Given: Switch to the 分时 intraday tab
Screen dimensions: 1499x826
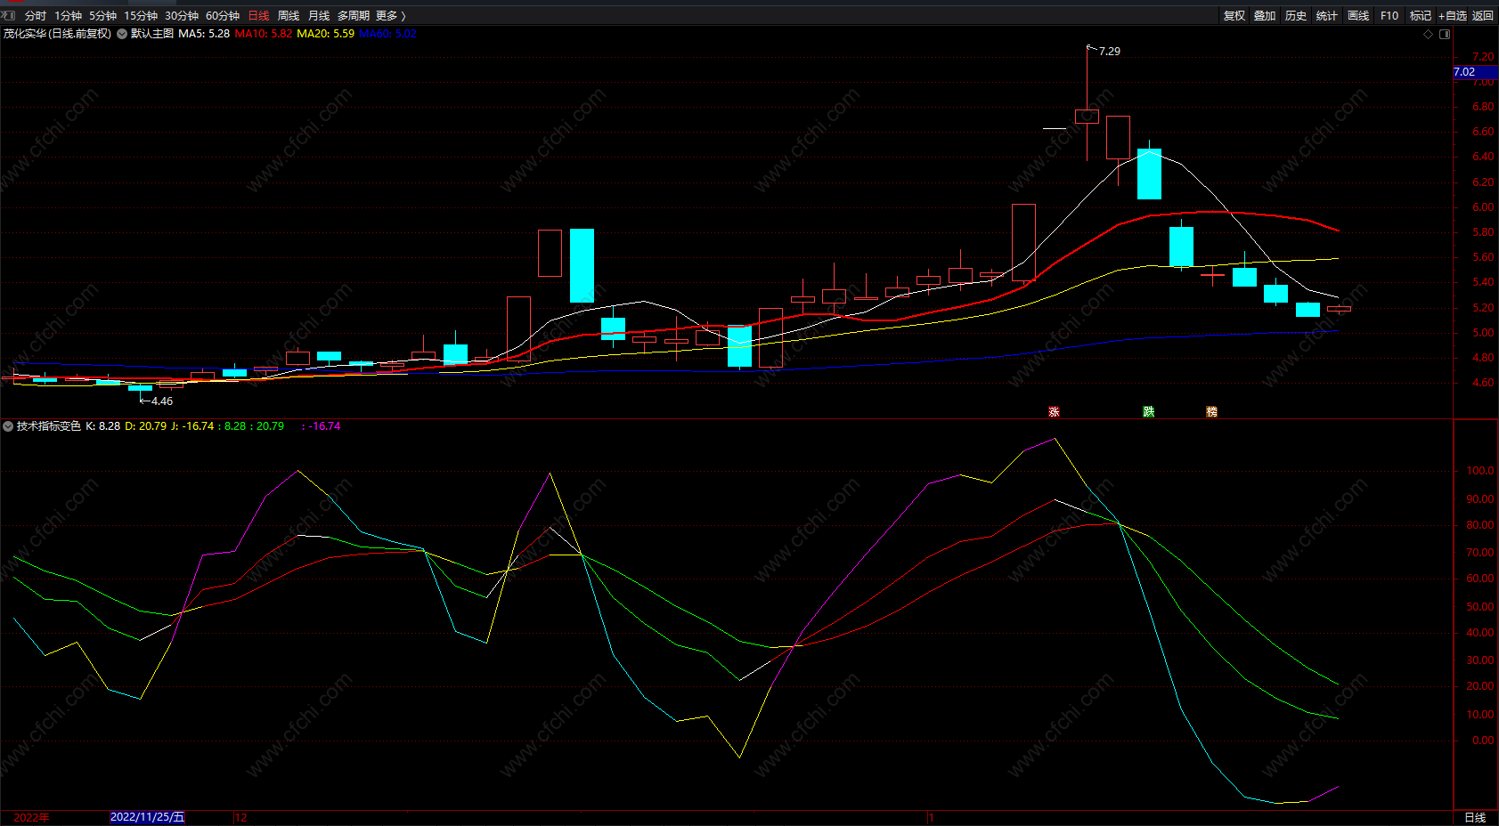Looking at the screenshot, I should [36, 15].
